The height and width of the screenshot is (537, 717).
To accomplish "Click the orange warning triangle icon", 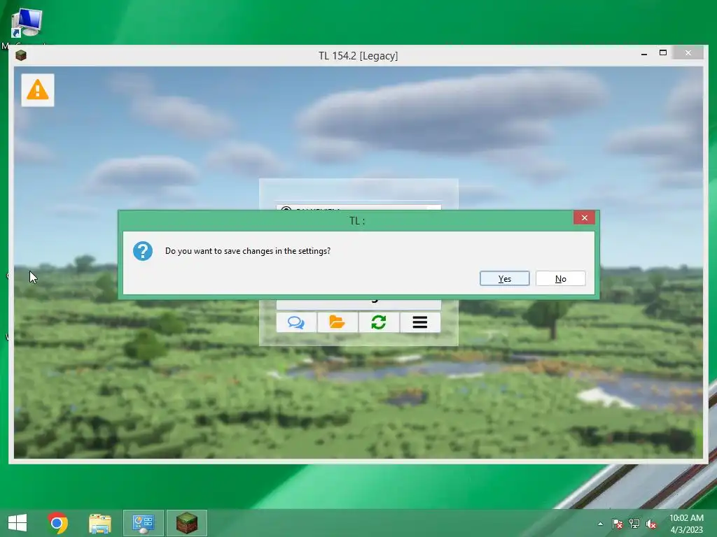I will (x=38, y=90).
